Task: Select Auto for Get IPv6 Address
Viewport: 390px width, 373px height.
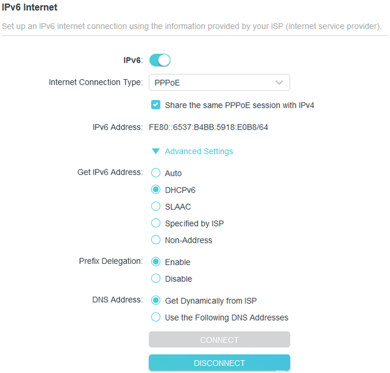Action: (156, 173)
